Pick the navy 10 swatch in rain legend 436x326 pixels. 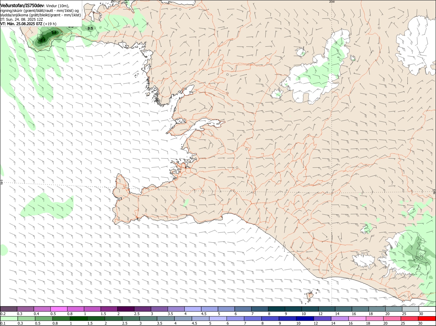click(x=305, y=318)
